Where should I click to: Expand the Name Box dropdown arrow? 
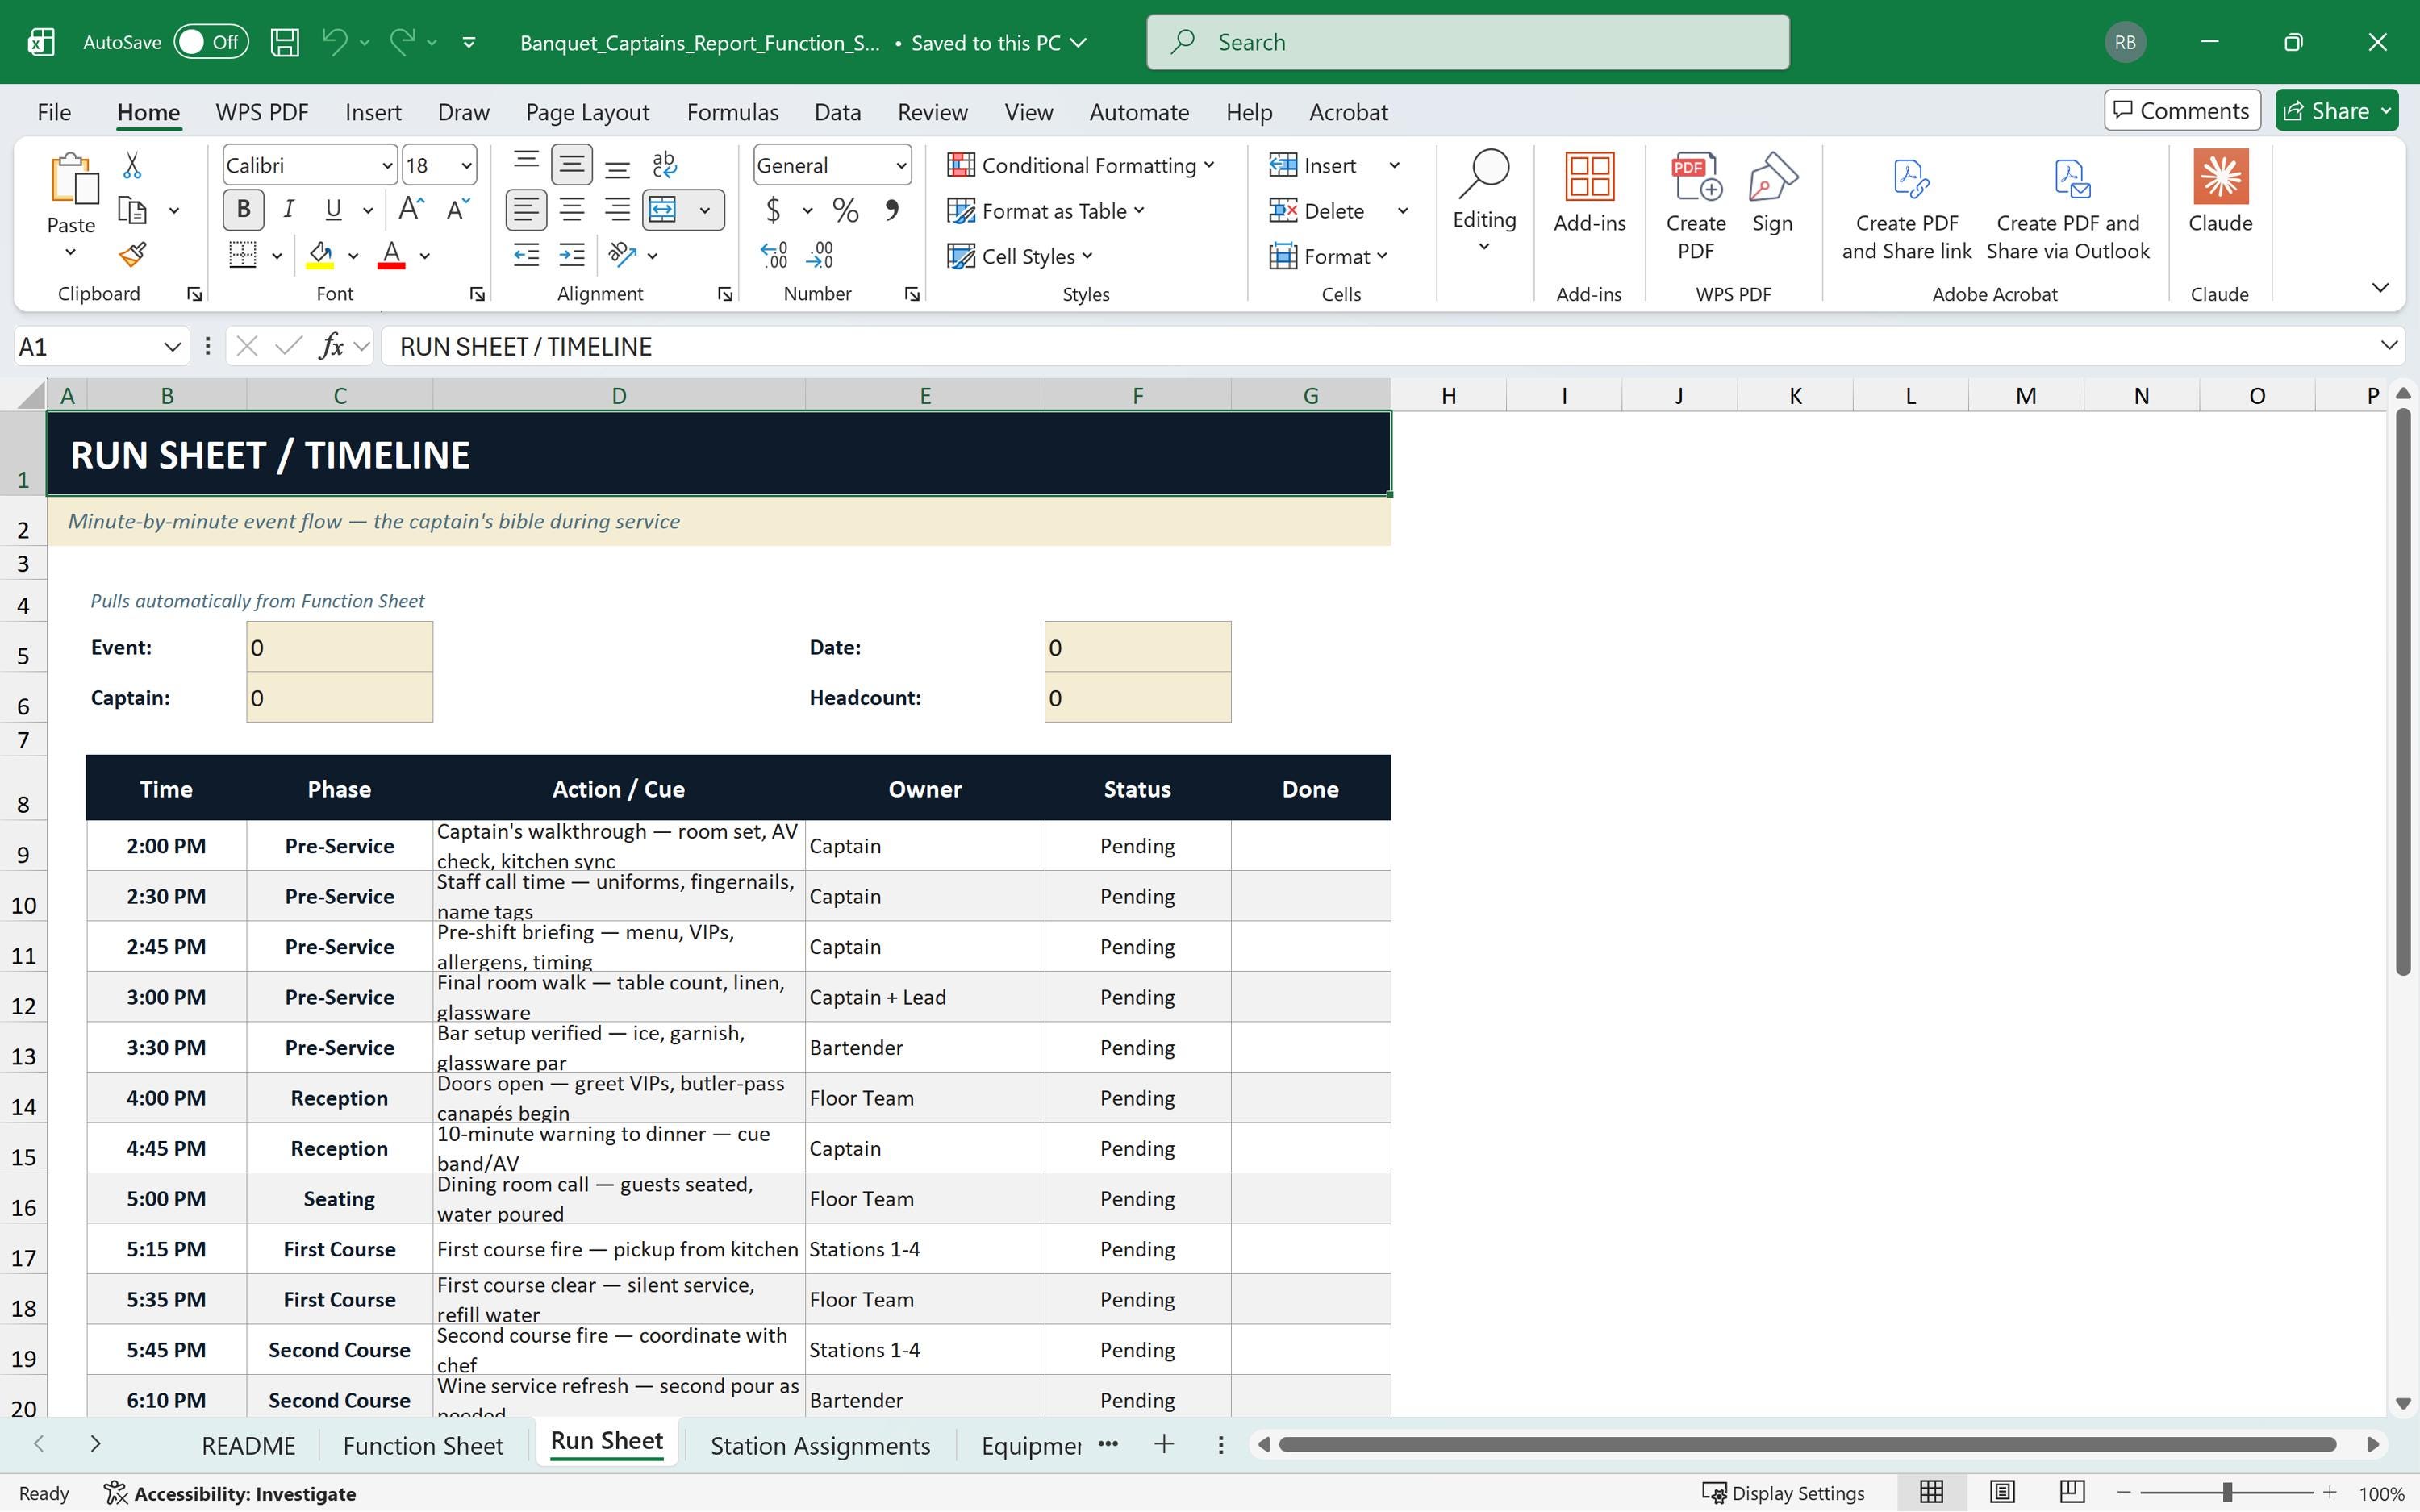[172, 346]
